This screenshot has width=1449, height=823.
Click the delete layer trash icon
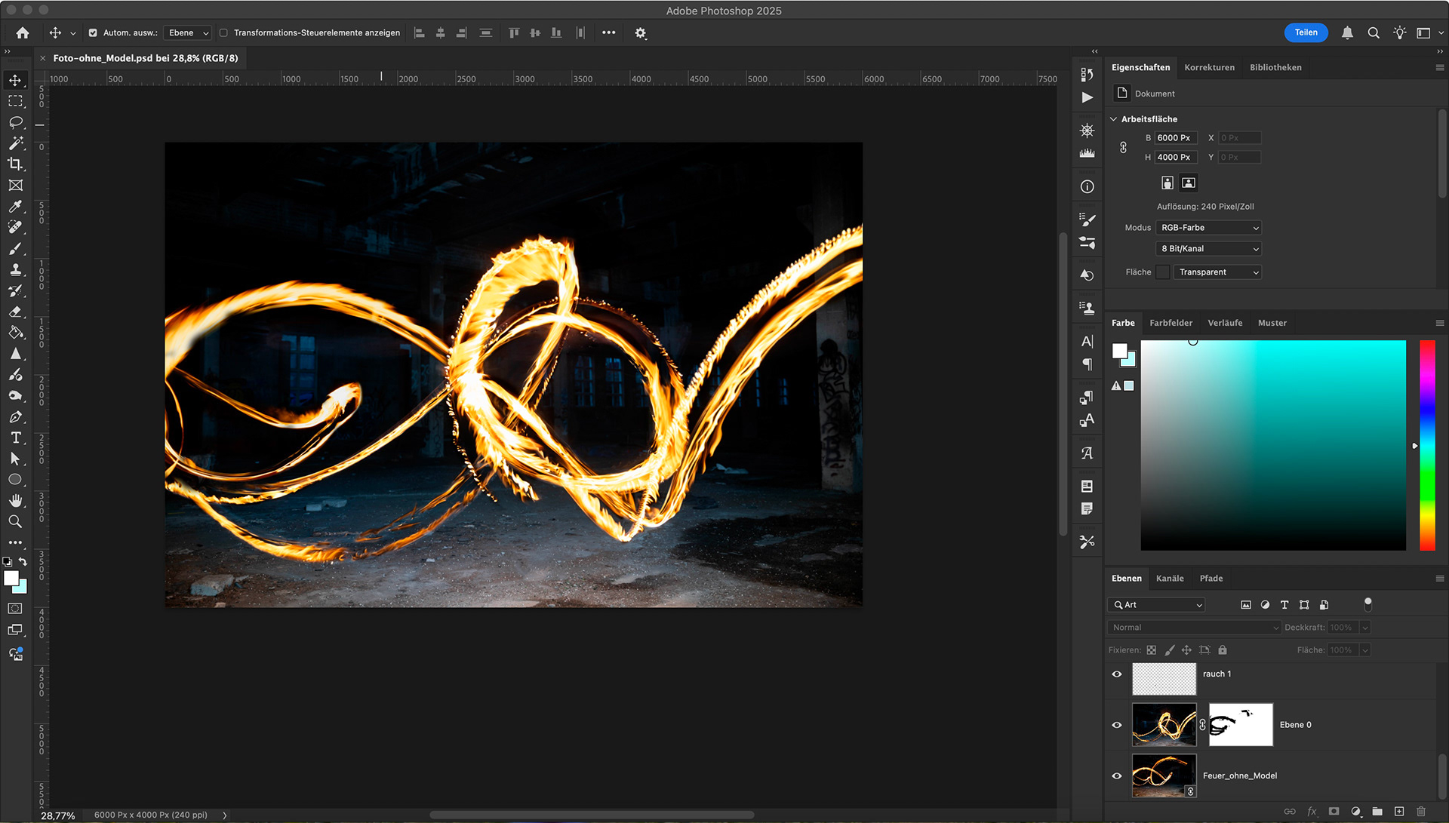pos(1420,812)
